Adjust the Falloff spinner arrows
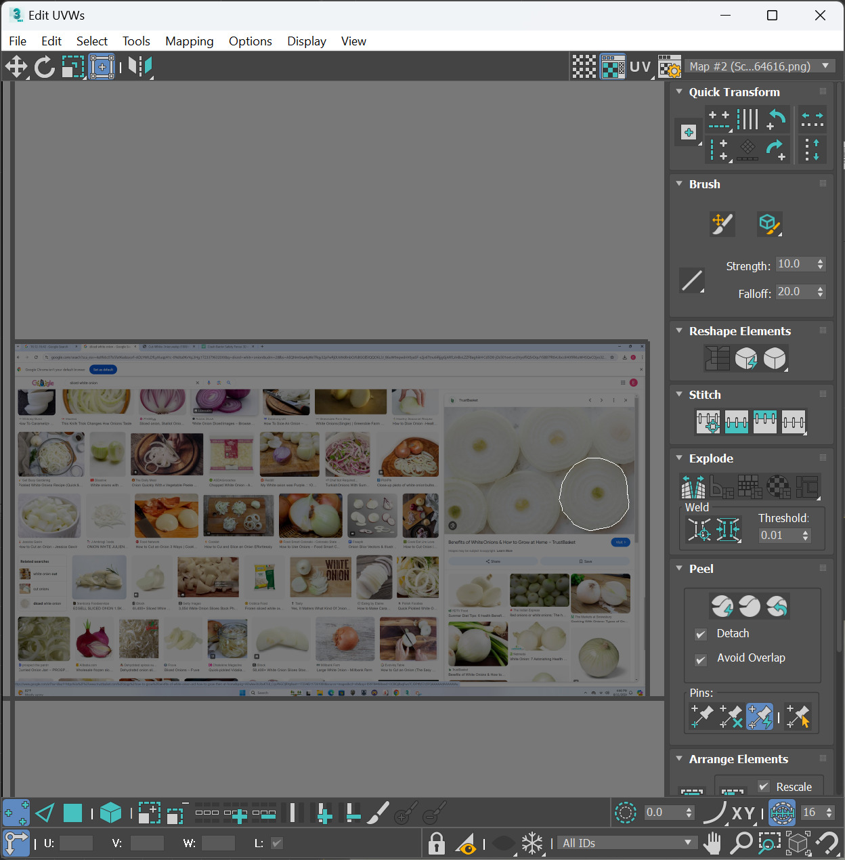845x860 pixels. pos(821,292)
